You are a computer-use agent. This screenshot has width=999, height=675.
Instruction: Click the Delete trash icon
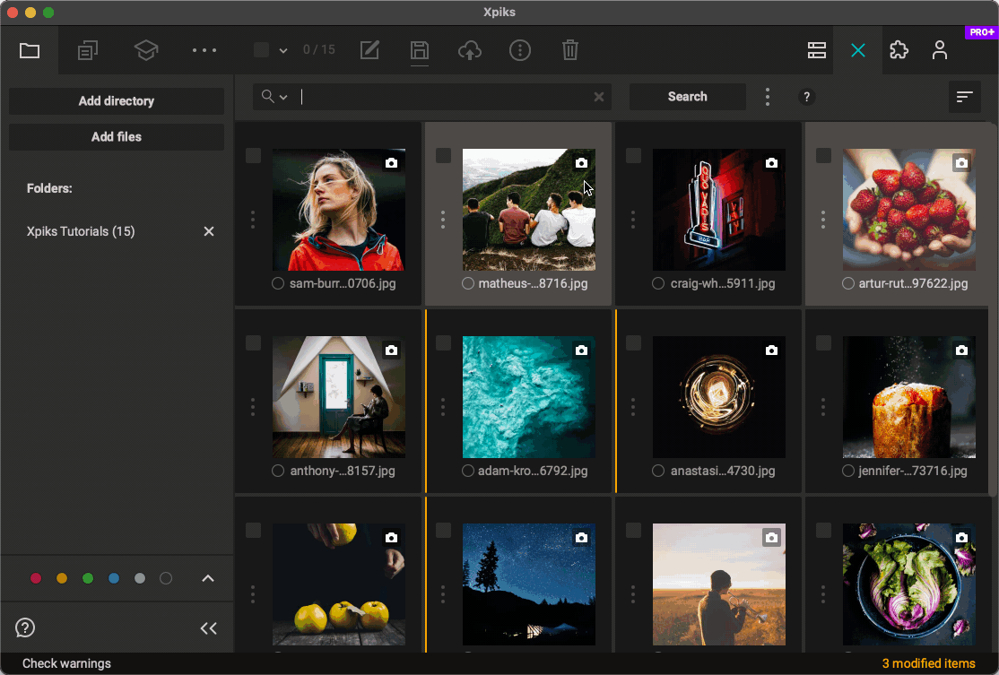coord(570,50)
